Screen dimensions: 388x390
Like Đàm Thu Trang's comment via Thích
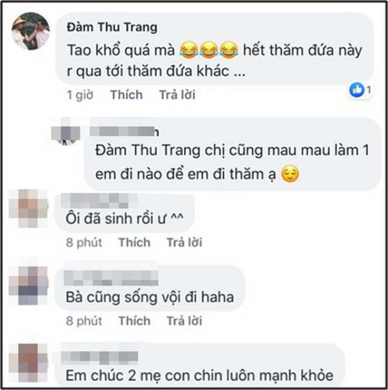(x=126, y=95)
